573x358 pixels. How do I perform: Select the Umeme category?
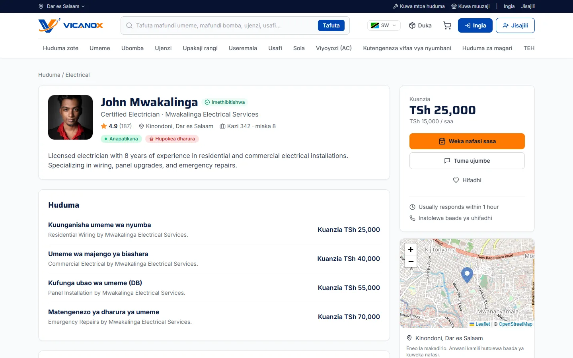(x=100, y=48)
